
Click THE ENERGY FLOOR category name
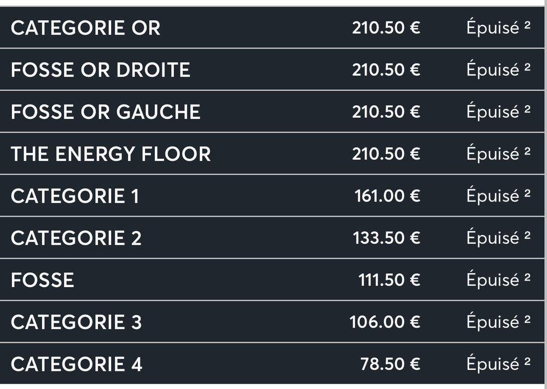[x=111, y=154]
